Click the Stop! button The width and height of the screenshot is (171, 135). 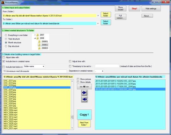coord(134,9)
